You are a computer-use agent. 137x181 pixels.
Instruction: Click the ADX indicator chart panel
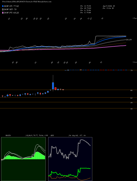pos(70,159)
